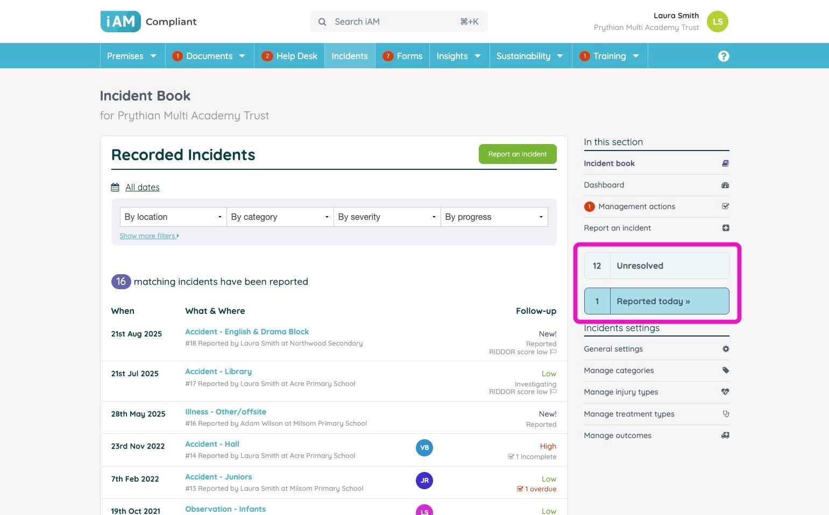Image resolution: width=829 pixels, height=515 pixels.
Task: Expand Show more filters
Action: (x=149, y=236)
